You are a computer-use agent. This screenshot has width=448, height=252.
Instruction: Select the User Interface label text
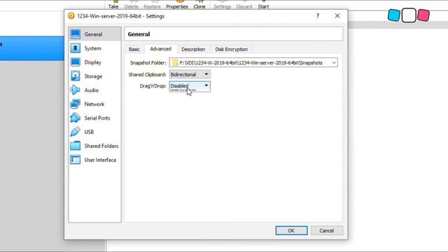tap(100, 160)
